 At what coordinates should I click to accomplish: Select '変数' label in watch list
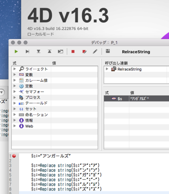point(29,75)
